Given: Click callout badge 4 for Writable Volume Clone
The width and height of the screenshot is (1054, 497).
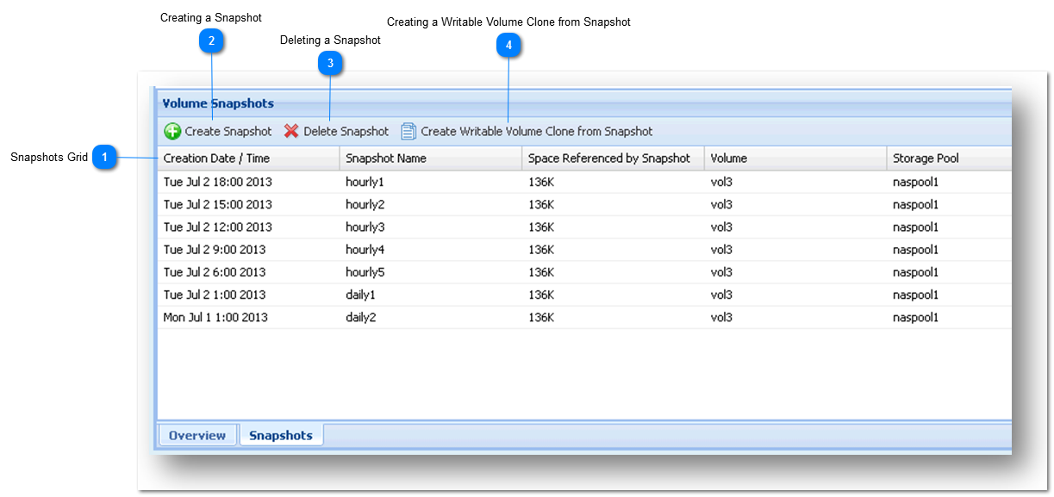Looking at the screenshot, I should (509, 45).
